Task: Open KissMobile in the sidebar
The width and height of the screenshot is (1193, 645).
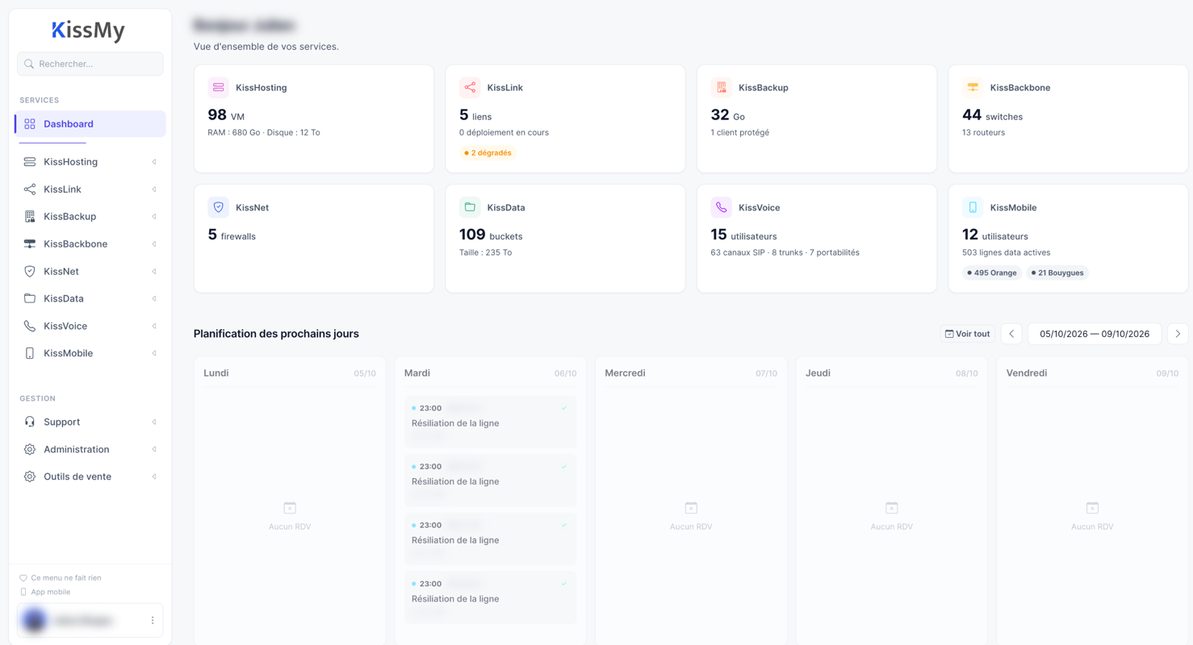Action: click(x=90, y=354)
